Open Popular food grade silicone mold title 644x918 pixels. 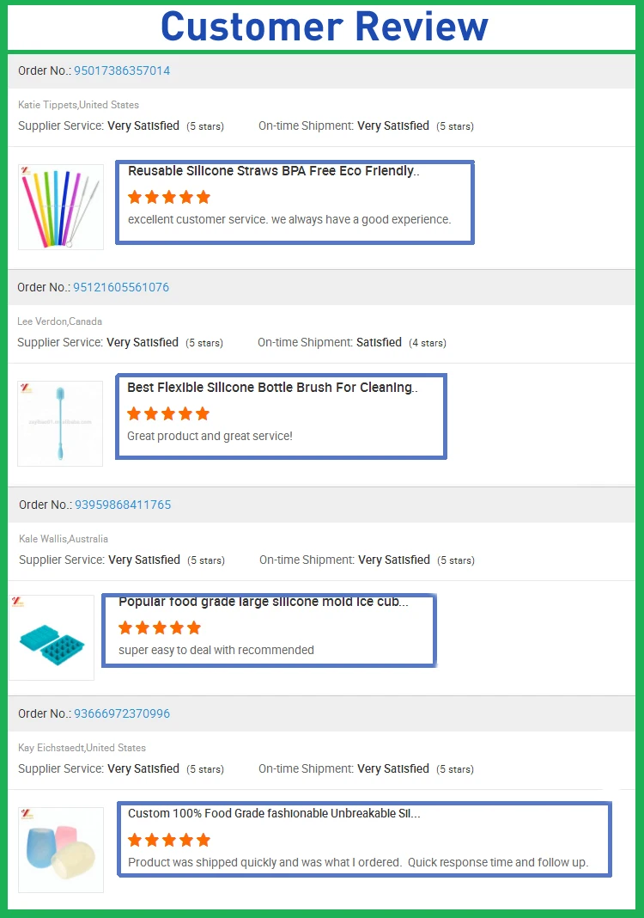click(x=264, y=602)
